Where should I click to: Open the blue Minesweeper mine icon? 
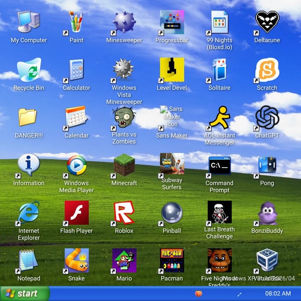(124, 22)
